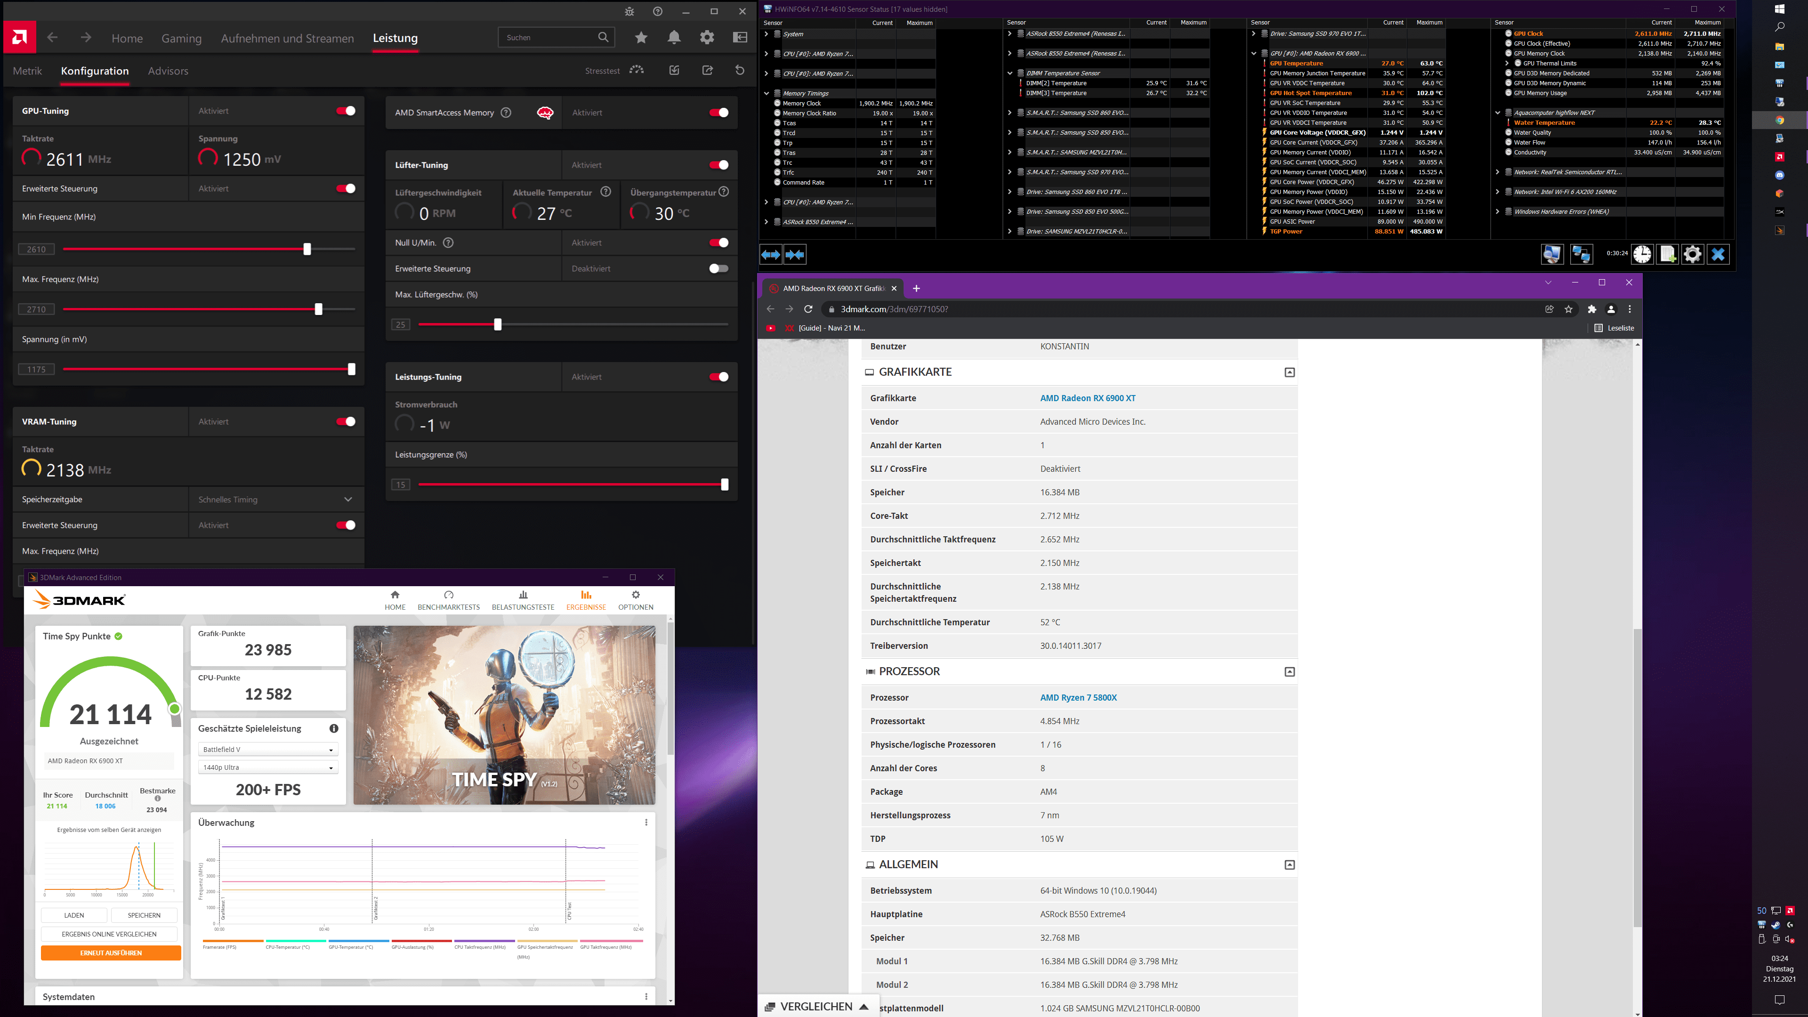
Task: Open help question mark in Radeon title bar
Action: pyautogui.click(x=658, y=11)
